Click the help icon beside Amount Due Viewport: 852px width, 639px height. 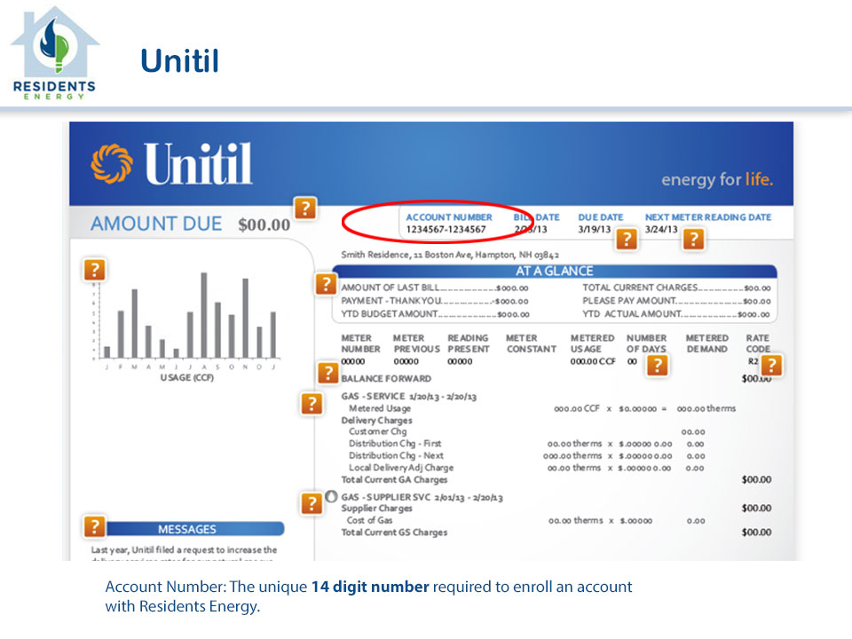305,209
